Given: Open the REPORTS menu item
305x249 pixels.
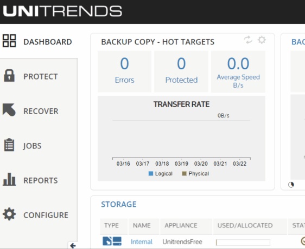Looking at the screenshot, I should (41, 180).
